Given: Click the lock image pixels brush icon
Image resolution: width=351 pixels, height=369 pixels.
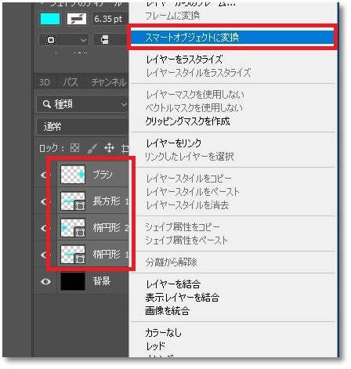Looking at the screenshot, I should 92,148.
